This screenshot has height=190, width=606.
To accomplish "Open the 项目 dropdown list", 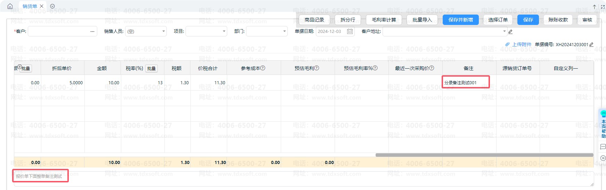I will point(224,32).
